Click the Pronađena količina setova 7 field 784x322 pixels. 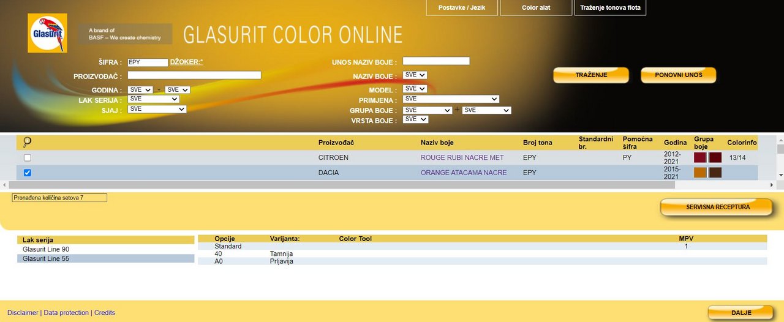59,198
